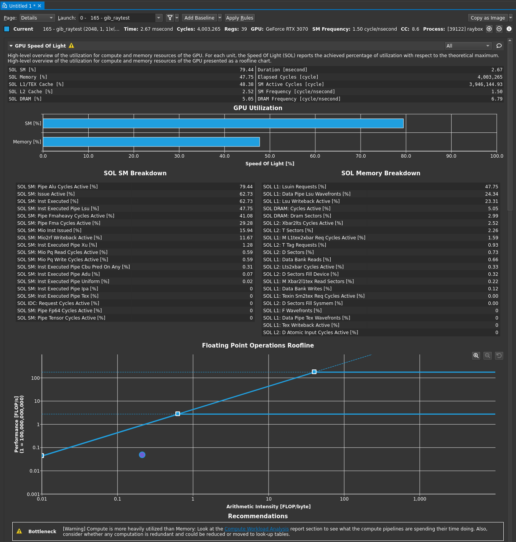Select the 'SOL L1/TEX Cache [%]' row
This screenshot has height=542, width=516.
132,84
